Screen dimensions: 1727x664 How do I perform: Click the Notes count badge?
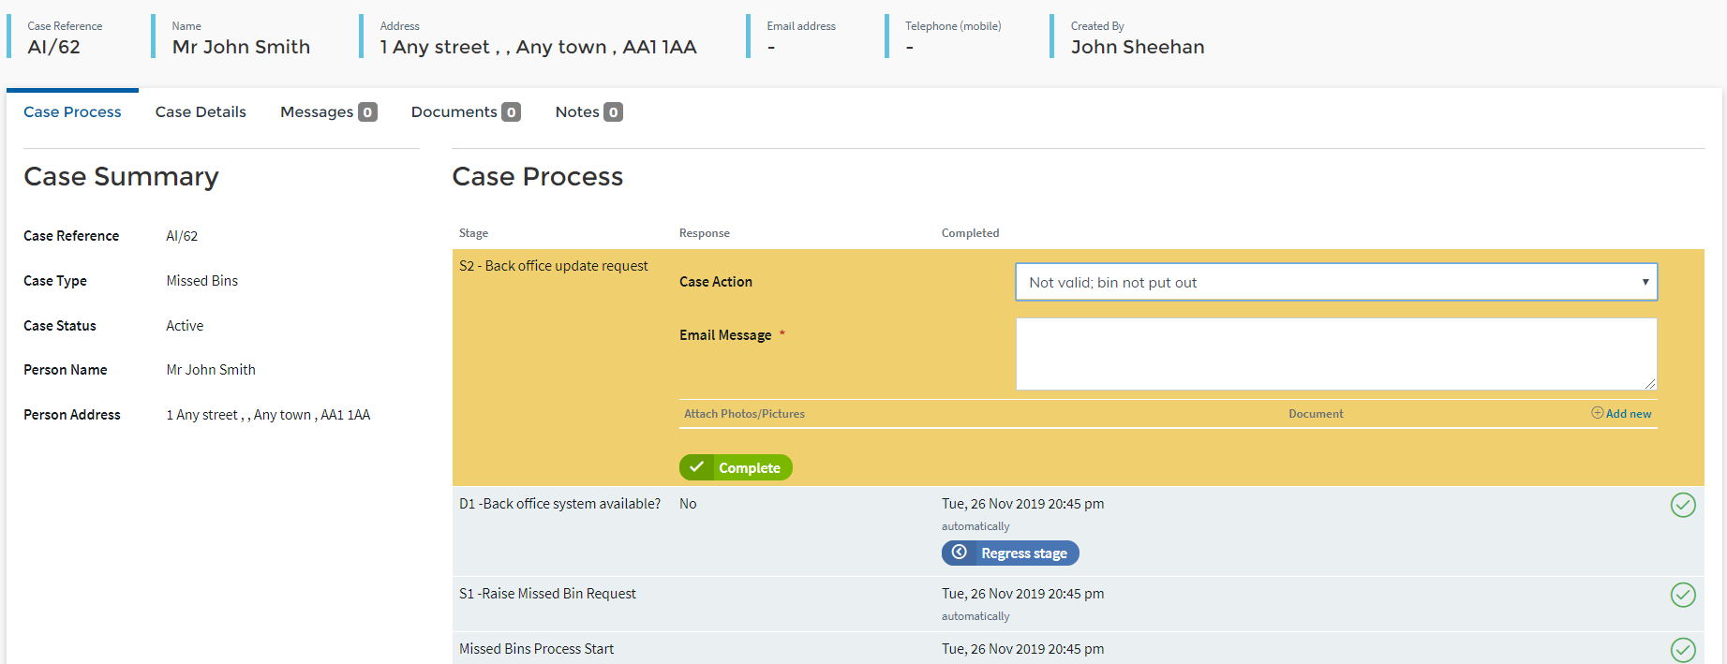pos(613,112)
